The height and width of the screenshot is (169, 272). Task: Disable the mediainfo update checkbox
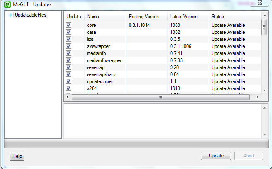(69, 53)
